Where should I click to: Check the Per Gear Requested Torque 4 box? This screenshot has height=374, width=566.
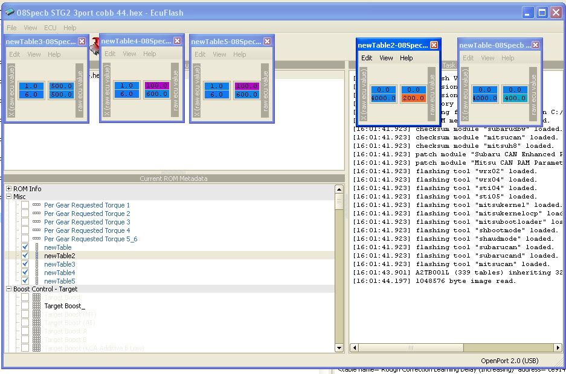click(x=25, y=230)
